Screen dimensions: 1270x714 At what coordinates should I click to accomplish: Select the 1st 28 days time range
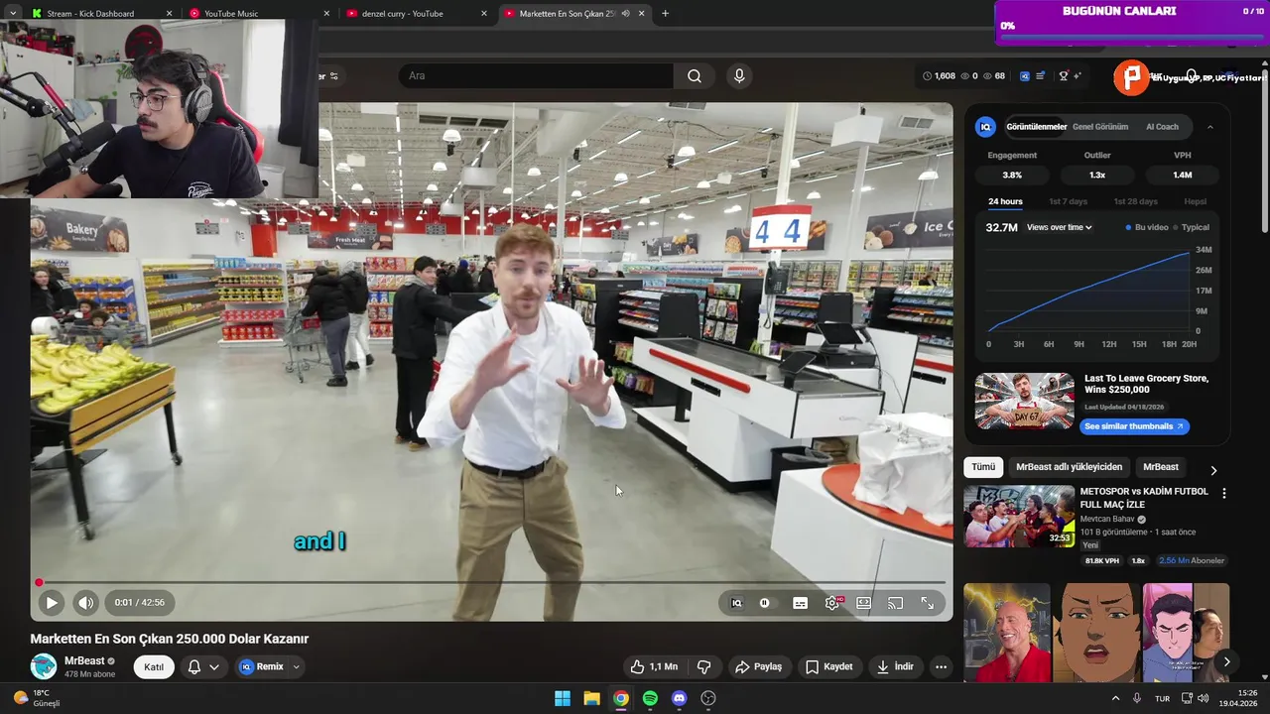coord(1135,201)
